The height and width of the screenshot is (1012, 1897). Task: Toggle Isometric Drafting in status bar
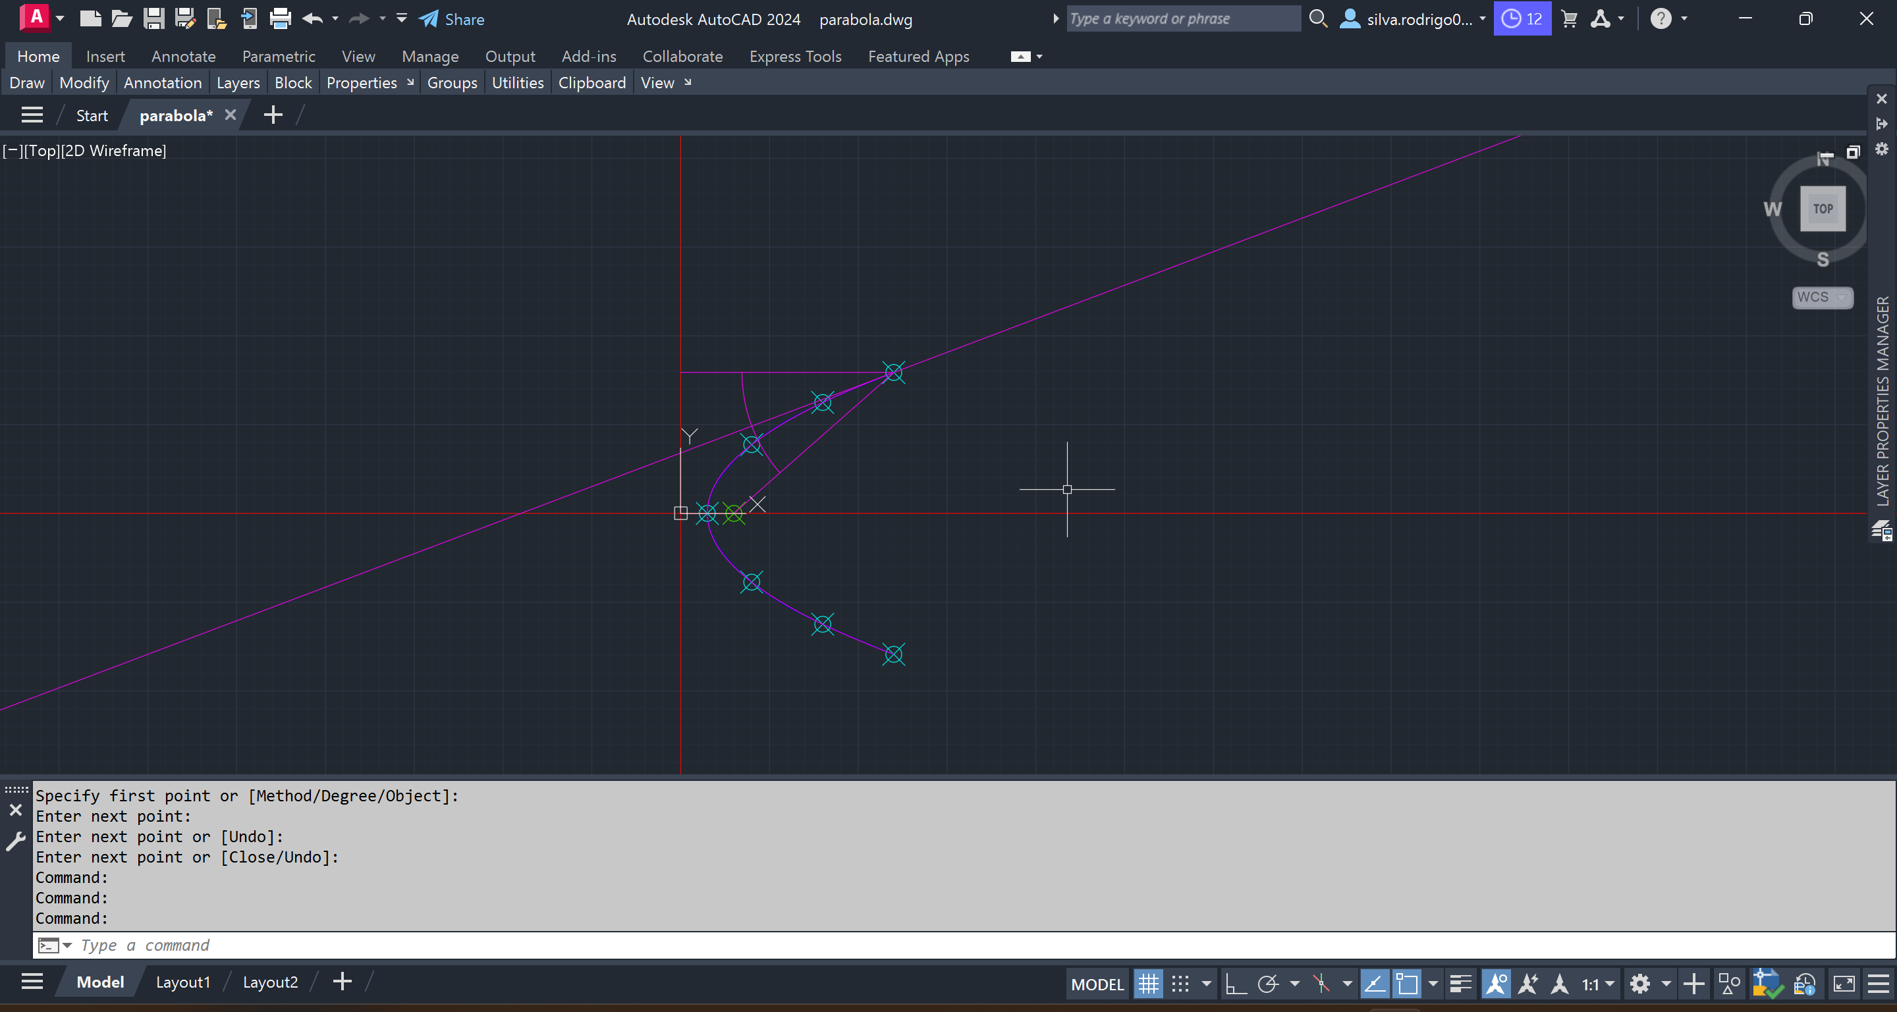point(1322,983)
